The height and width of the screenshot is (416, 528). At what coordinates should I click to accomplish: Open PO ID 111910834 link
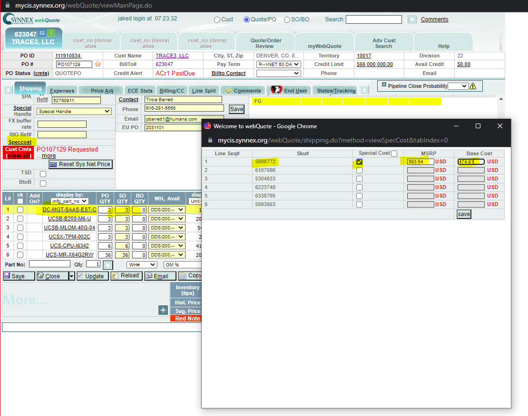[68, 56]
